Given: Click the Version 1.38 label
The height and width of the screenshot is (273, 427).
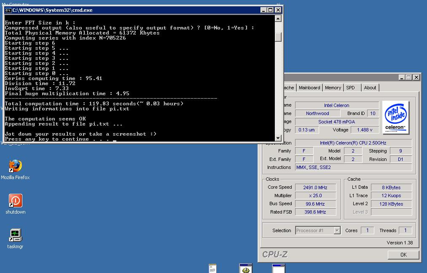Looking at the screenshot, I should [400, 243].
